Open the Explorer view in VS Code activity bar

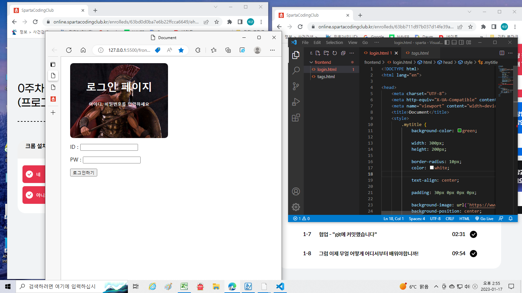pos(296,55)
